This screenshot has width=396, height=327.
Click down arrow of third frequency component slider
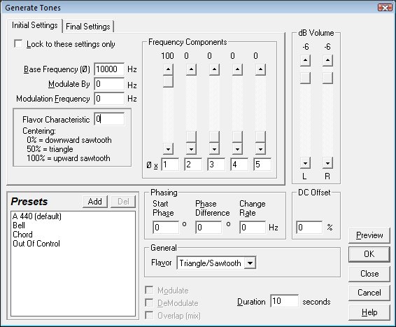click(x=214, y=149)
